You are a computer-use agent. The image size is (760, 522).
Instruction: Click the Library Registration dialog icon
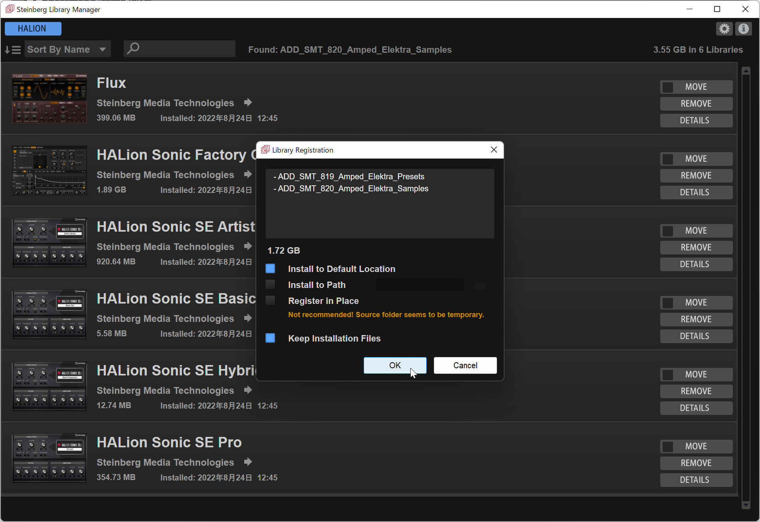[265, 150]
